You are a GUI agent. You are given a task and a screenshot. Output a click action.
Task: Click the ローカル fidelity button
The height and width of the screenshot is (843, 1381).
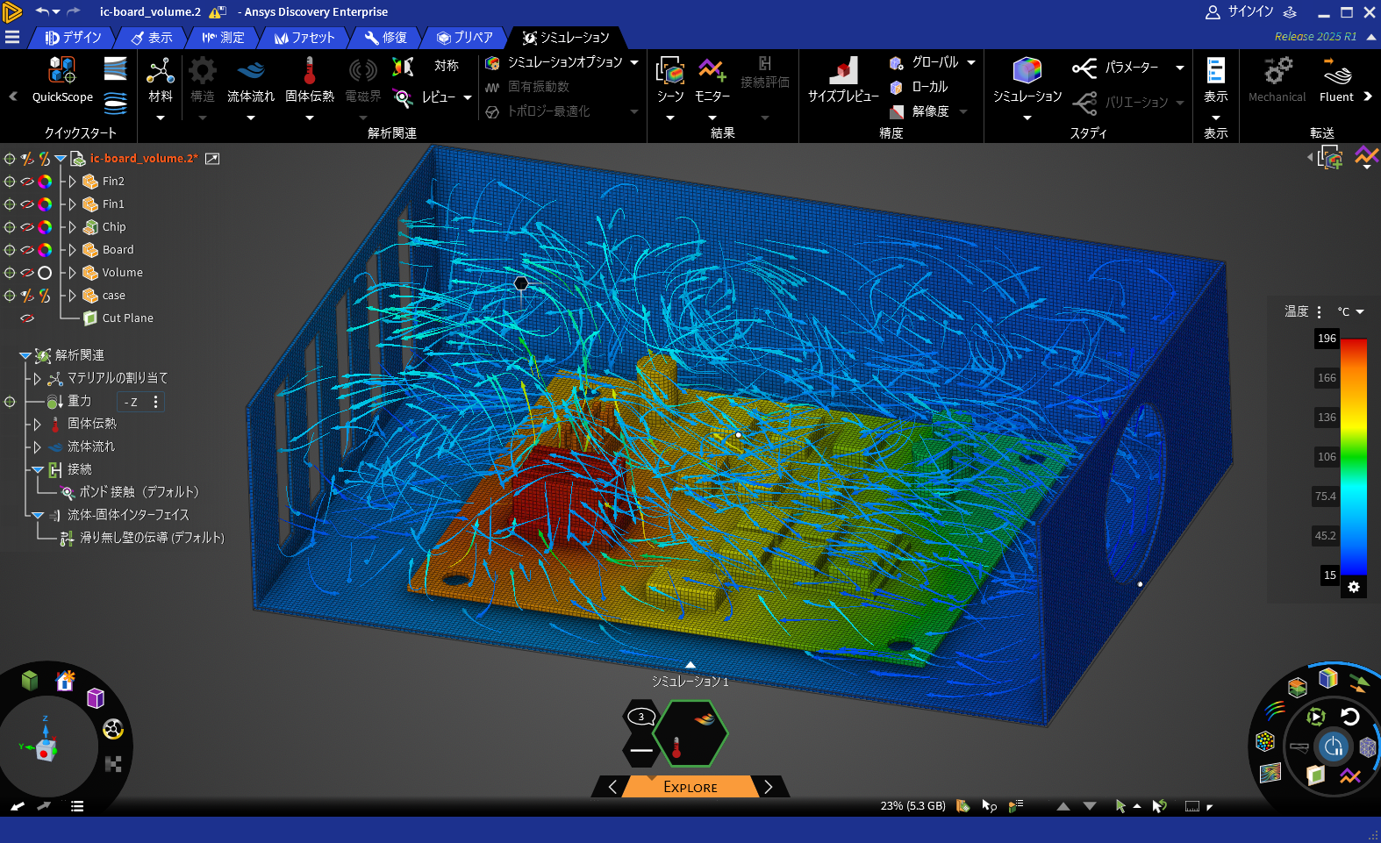click(x=919, y=87)
